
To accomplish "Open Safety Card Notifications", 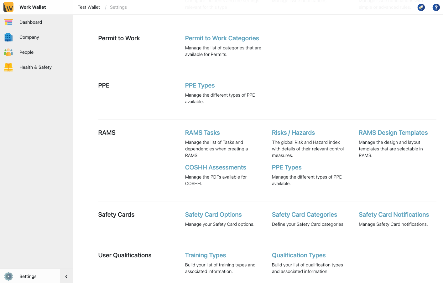I will click(x=393, y=215).
